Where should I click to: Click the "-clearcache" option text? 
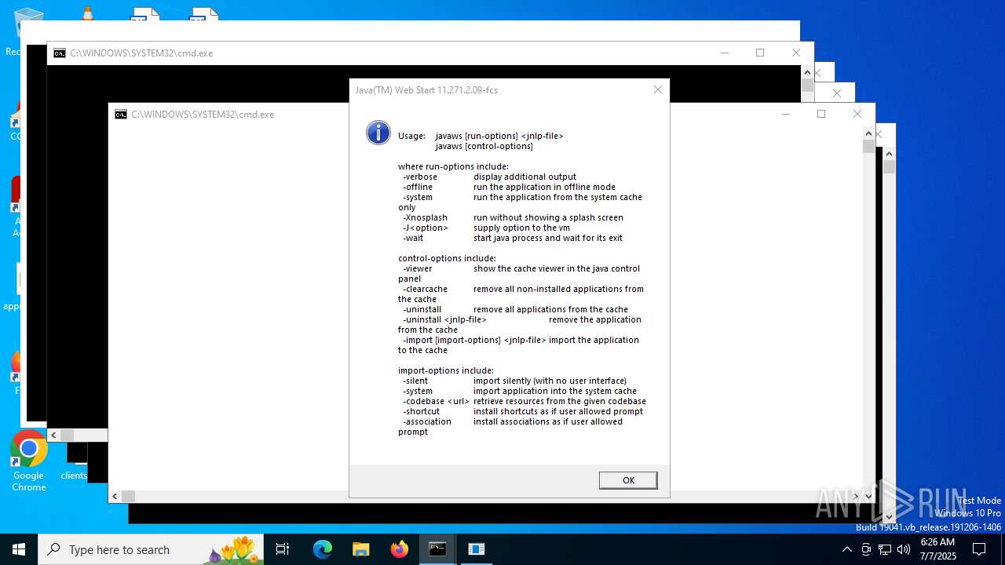[x=425, y=289]
